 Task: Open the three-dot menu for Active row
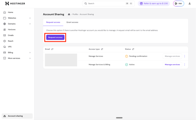pyautogui.click(x=185, y=65)
